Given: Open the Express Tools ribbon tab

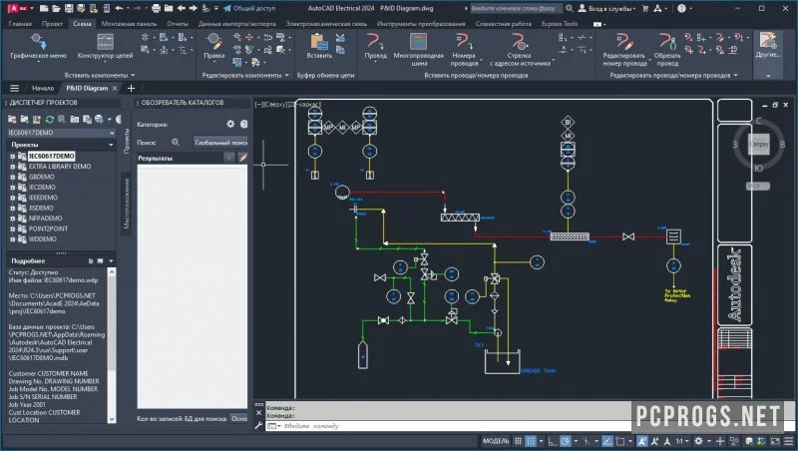Looking at the screenshot, I should click(x=560, y=23).
